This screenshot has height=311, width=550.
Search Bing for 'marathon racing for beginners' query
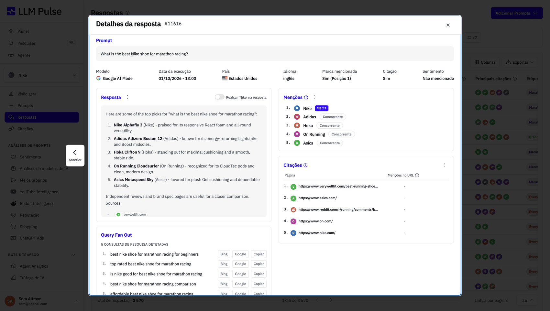click(x=224, y=254)
